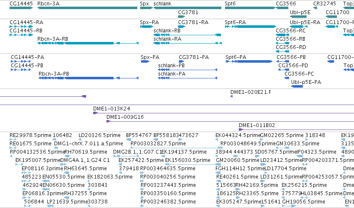
Task: Select the RH70619.5prime EST label
Action: (x=86, y=152)
